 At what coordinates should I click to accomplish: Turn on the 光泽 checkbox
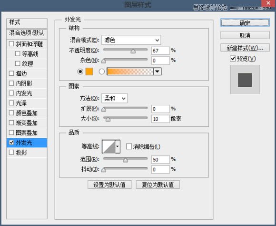(x=11, y=103)
